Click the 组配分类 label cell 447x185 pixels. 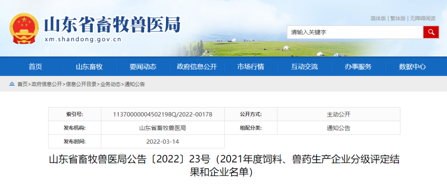tap(251, 128)
